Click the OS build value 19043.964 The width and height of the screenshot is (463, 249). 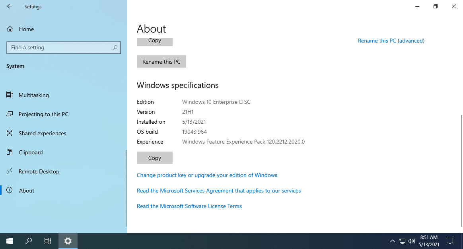tap(194, 132)
